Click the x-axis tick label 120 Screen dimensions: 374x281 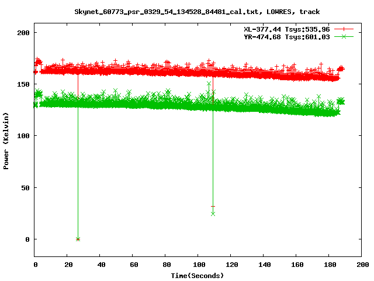click(x=232, y=265)
